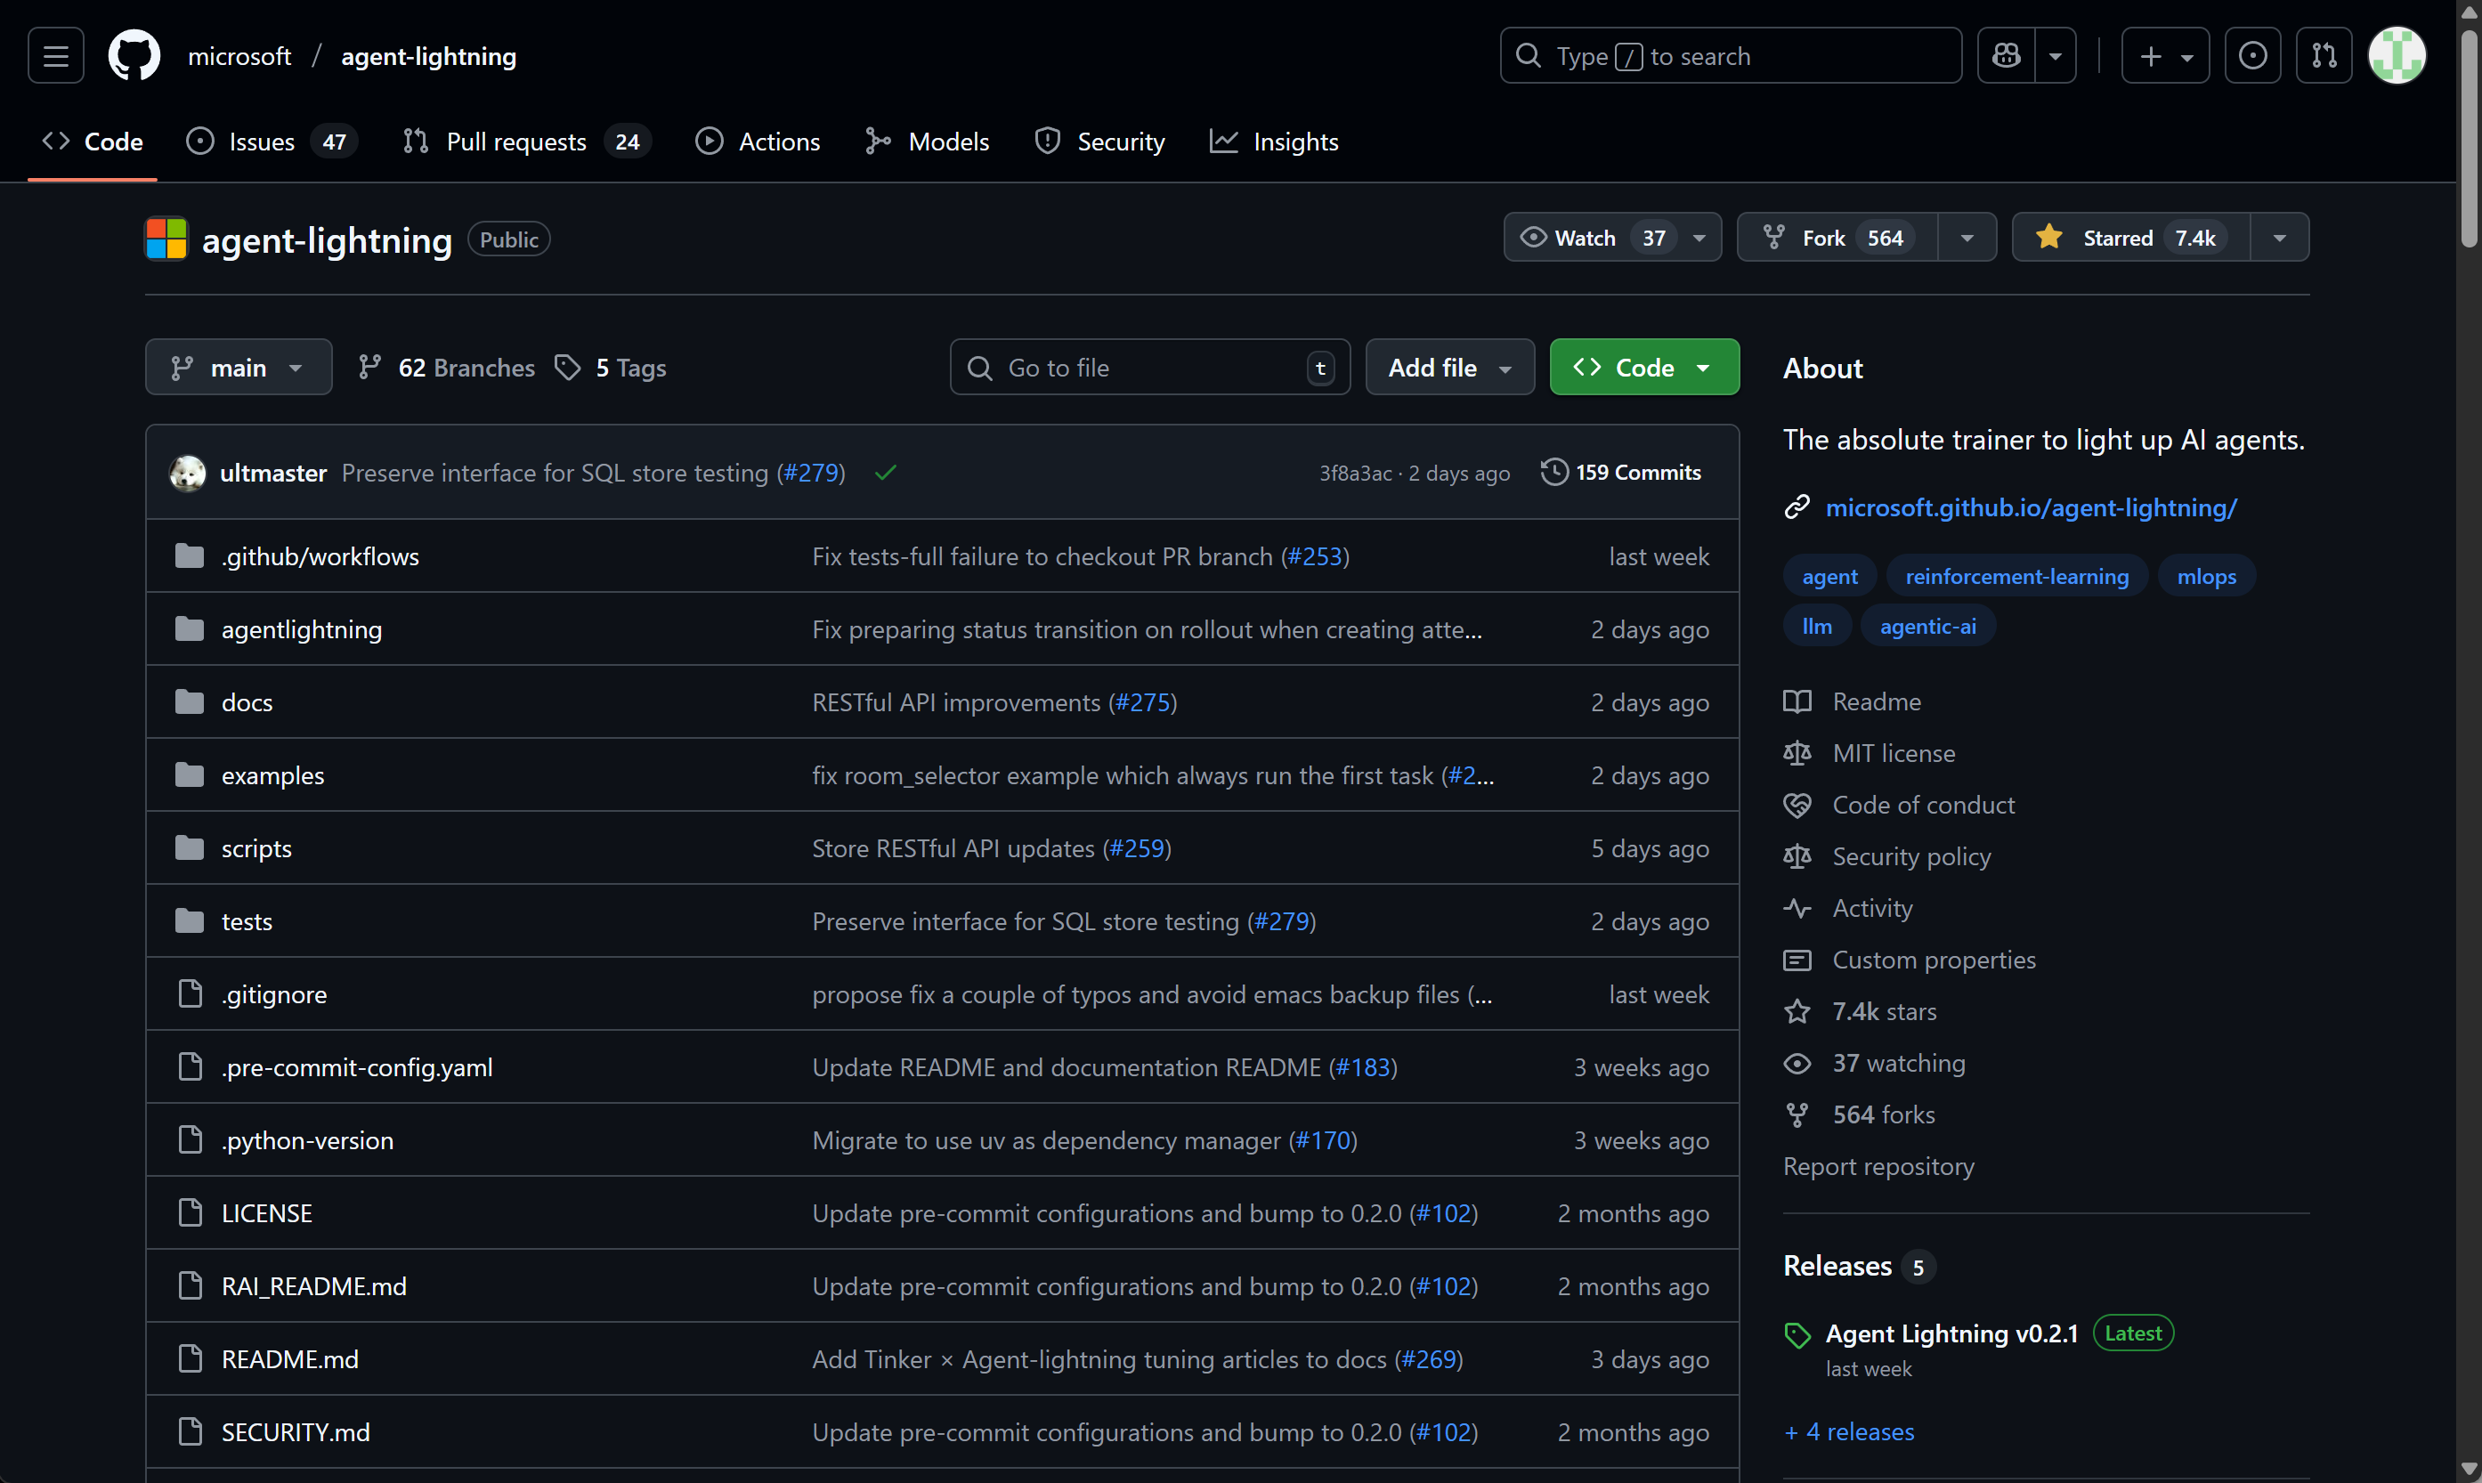
Task: Click the GitHub logo home icon
Action: (134, 56)
